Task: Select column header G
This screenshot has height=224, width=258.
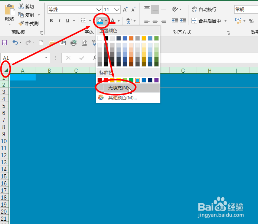Action: coord(183,70)
